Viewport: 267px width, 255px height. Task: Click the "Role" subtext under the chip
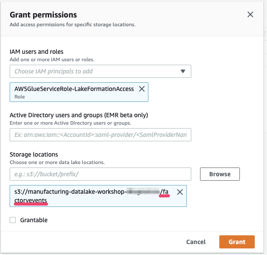point(20,96)
